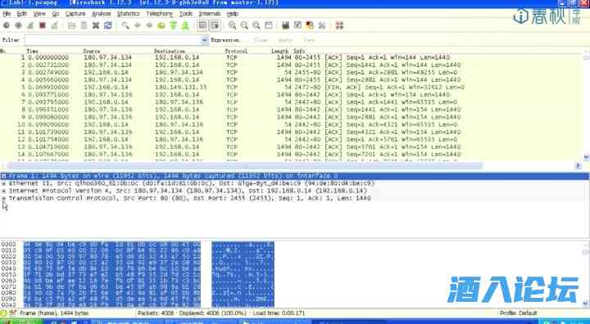Edit display filters toolbar icon

click(x=297, y=25)
